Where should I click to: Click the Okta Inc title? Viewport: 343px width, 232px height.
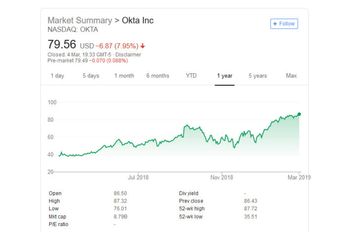[x=137, y=20]
